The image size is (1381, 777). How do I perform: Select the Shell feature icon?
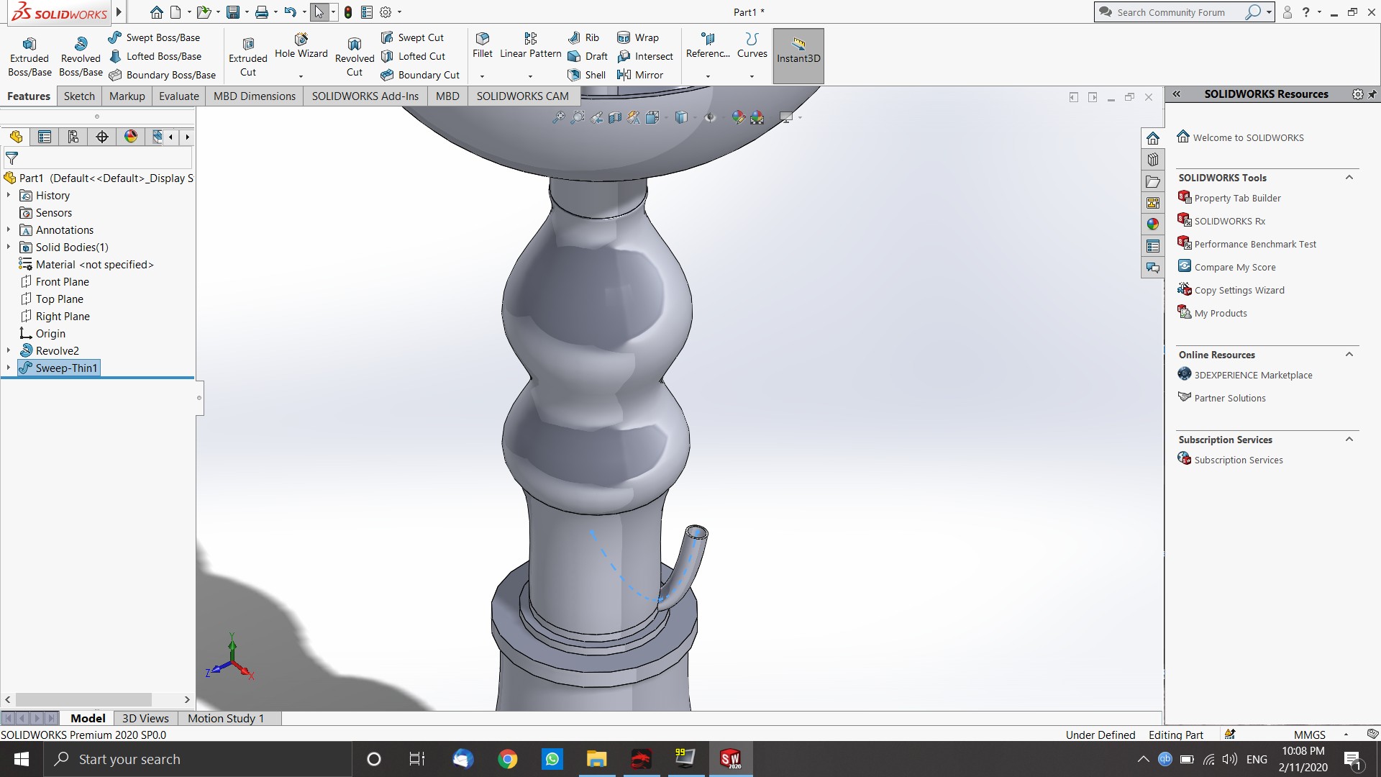tap(574, 75)
